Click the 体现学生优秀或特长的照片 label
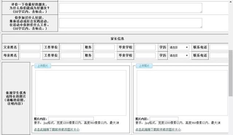The image size is (233, 135). pyautogui.click(x=16, y=98)
